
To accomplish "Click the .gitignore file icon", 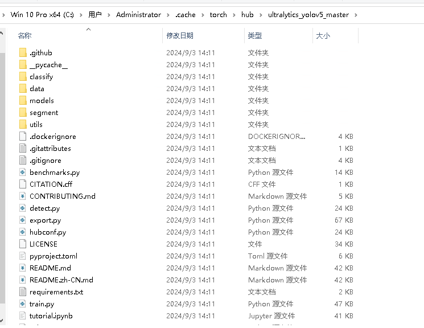I will 23,160.
